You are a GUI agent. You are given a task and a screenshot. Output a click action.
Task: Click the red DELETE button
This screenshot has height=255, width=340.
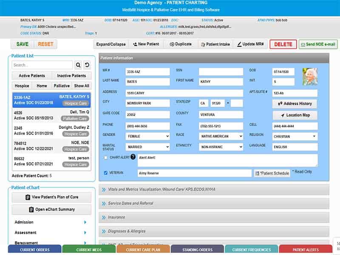point(283,44)
